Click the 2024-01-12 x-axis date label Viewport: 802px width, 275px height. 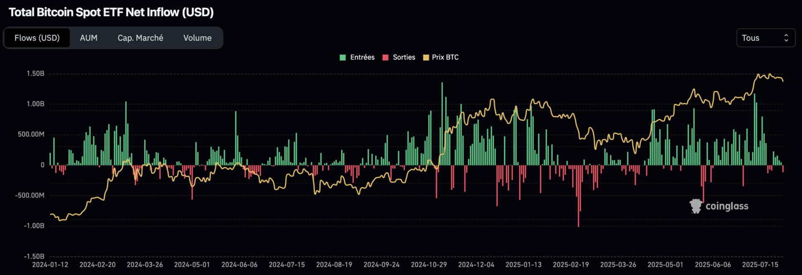pos(50,265)
